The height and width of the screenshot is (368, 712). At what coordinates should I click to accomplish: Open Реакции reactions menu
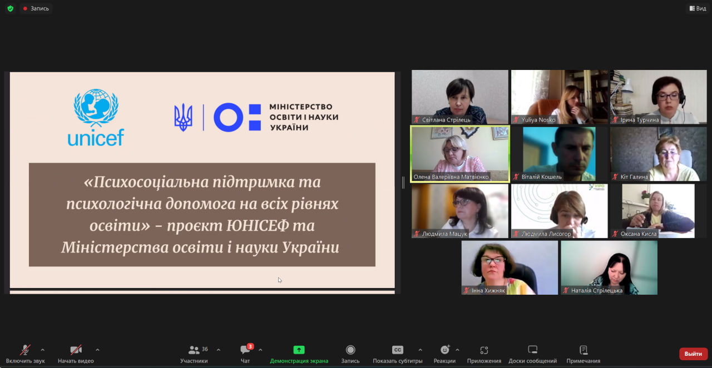pos(445,354)
